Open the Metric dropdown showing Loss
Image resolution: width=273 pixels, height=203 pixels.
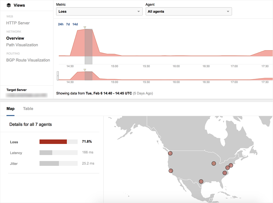(x=99, y=11)
